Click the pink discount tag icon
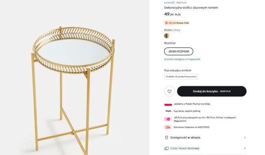 (168, 119)
